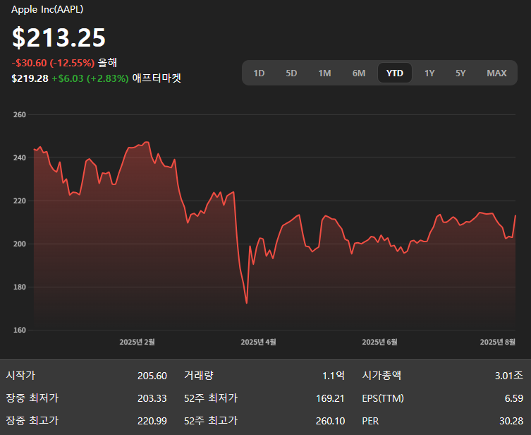Screen dimensions: 531x435
Task: Select the 260.10 52-week high value
Action: (x=330, y=421)
